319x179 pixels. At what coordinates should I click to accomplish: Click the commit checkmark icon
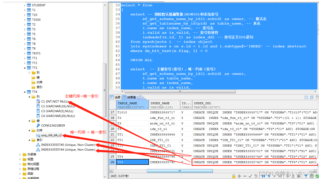click(250, 176)
